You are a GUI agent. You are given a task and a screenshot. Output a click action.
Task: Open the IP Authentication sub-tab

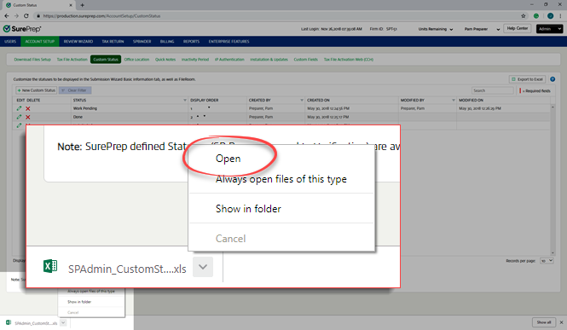[229, 60]
